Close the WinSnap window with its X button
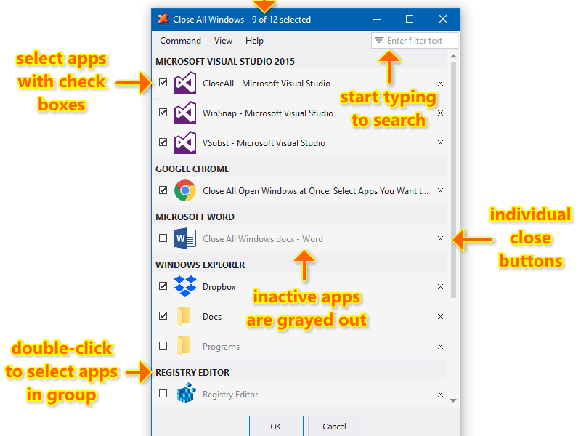The width and height of the screenshot is (581, 436). 440,113
